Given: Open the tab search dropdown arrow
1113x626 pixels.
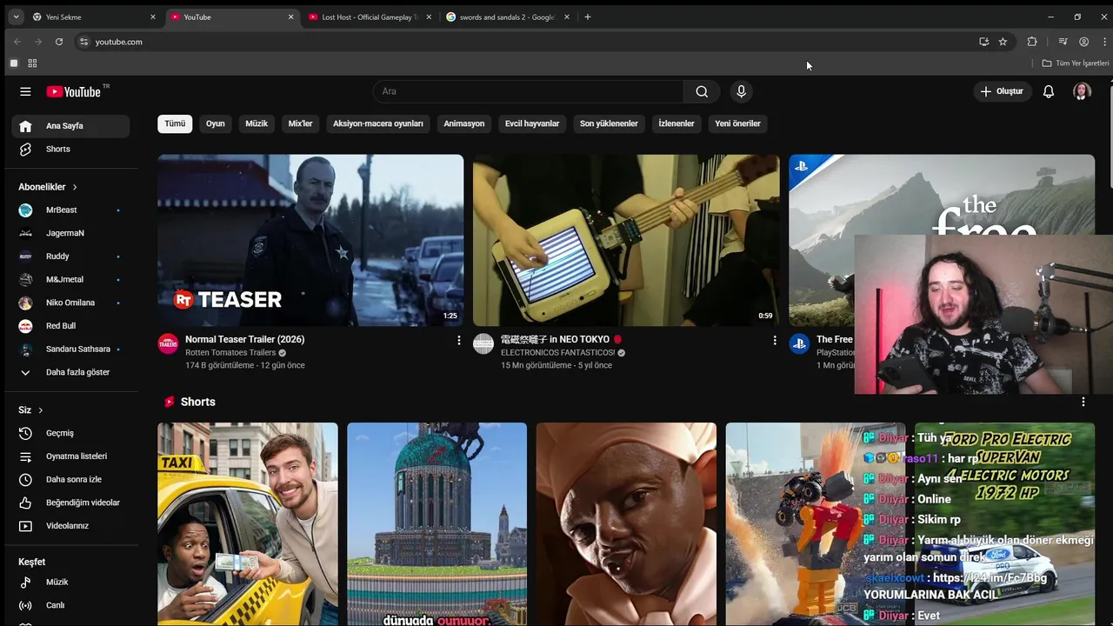Looking at the screenshot, I should tap(16, 17).
